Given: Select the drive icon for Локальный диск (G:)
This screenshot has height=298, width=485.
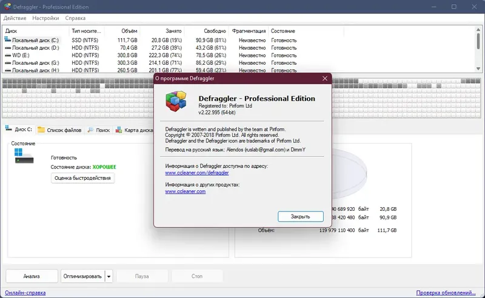Looking at the screenshot, I should tap(8, 63).
